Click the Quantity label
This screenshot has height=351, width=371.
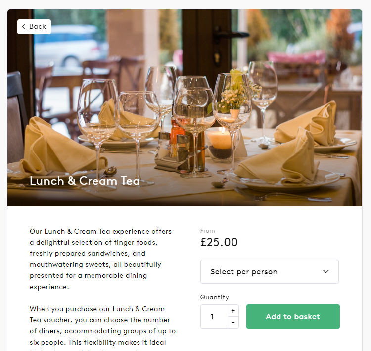[215, 297]
